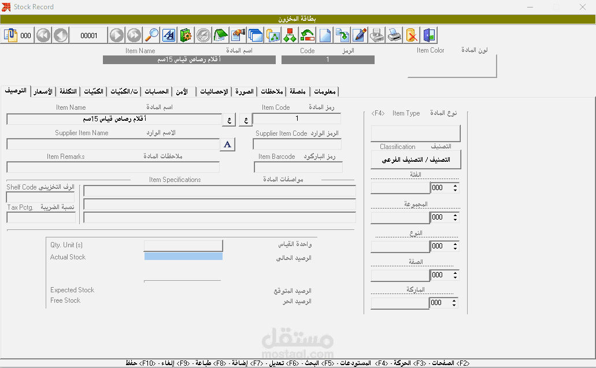Image resolution: width=596 pixels, height=368 pixels.
Task: Go to the next record
Action: tap(117, 35)
